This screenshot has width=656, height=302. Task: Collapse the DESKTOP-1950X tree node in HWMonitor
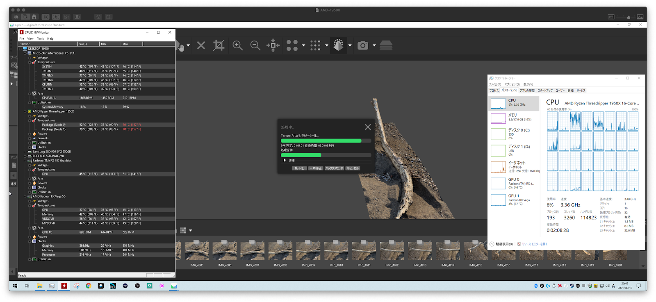(x=20, y=49)
